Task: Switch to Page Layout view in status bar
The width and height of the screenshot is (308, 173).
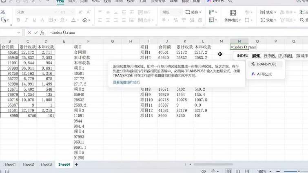Action: (238, 171)
